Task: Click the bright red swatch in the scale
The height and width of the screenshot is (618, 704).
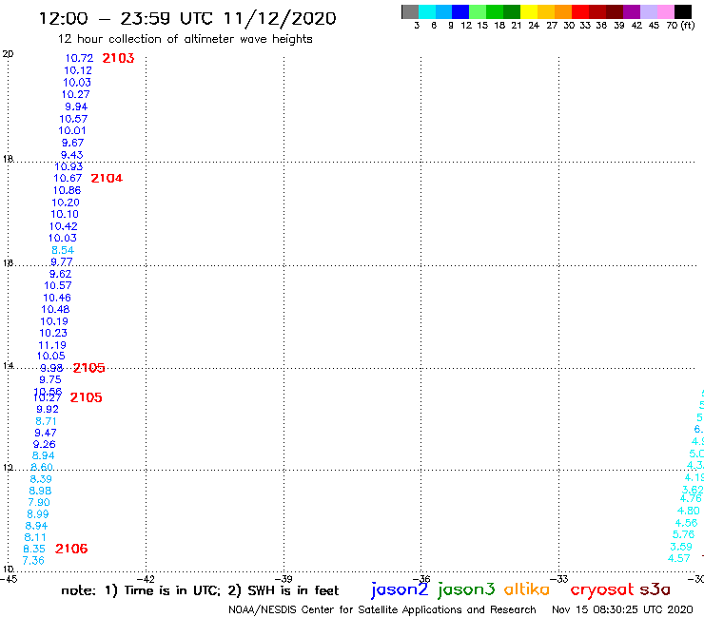Action: pos(580,11)
